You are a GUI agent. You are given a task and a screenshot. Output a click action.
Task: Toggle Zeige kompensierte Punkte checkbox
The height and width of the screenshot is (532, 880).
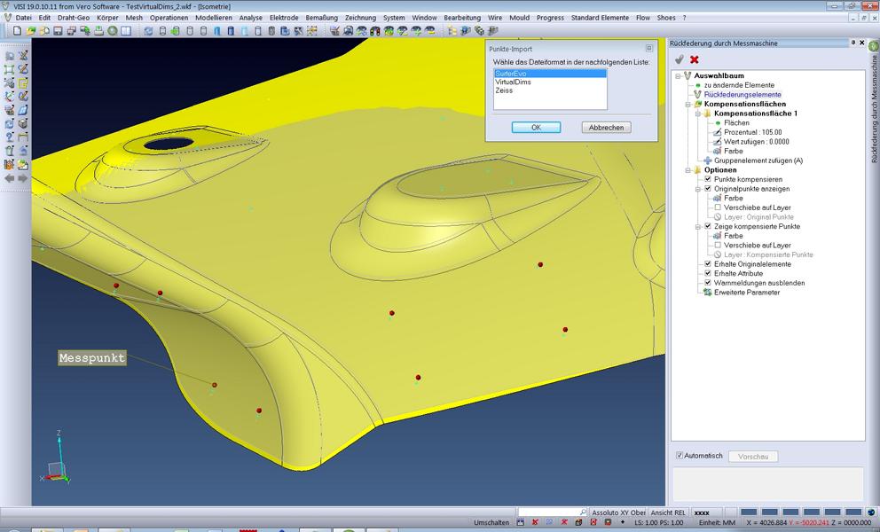[x=708, y=226]
